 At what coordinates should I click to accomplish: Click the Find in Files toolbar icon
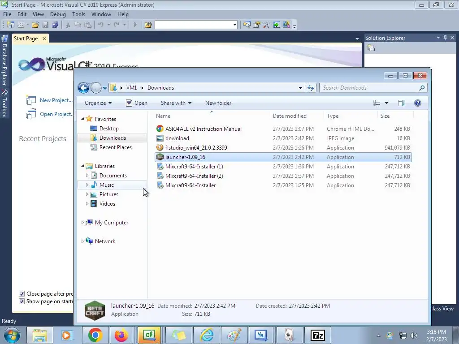(148, 25)
